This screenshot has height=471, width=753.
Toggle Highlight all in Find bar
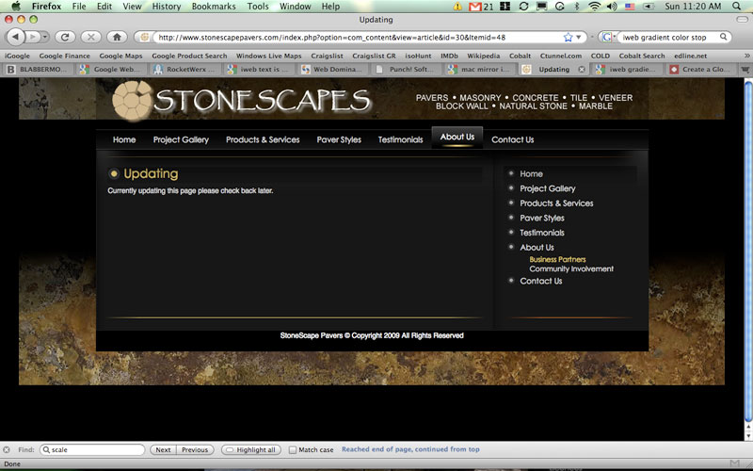tap(249, 450)
